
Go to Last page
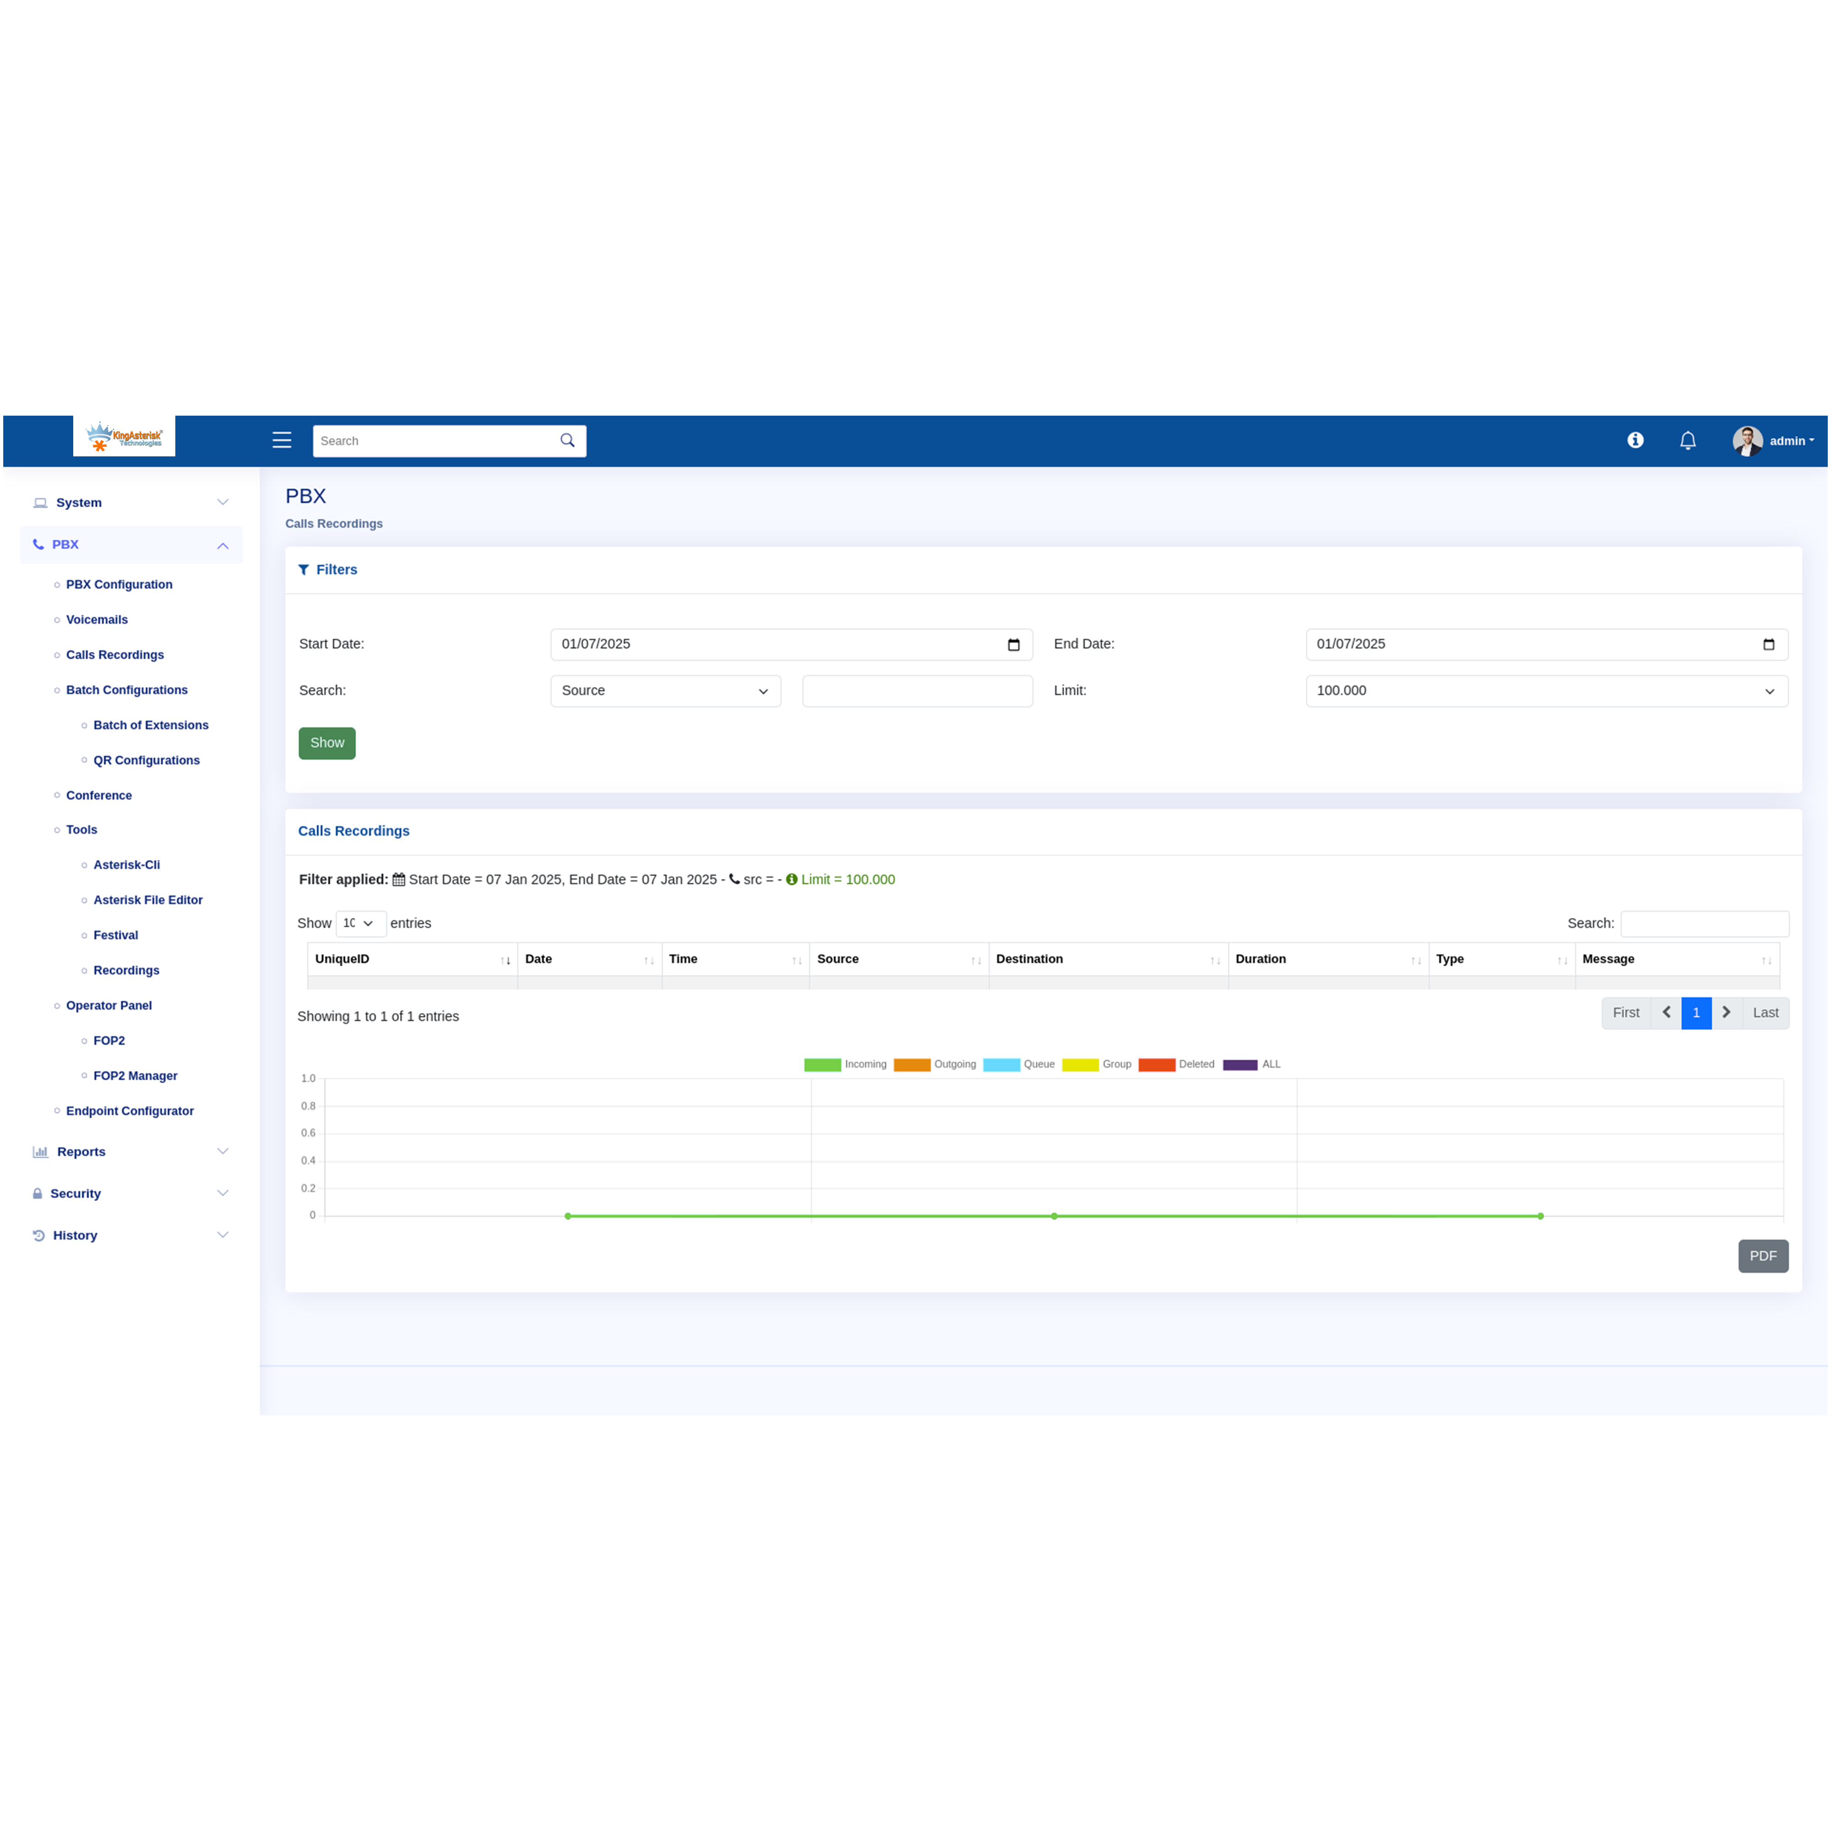1766,1012
